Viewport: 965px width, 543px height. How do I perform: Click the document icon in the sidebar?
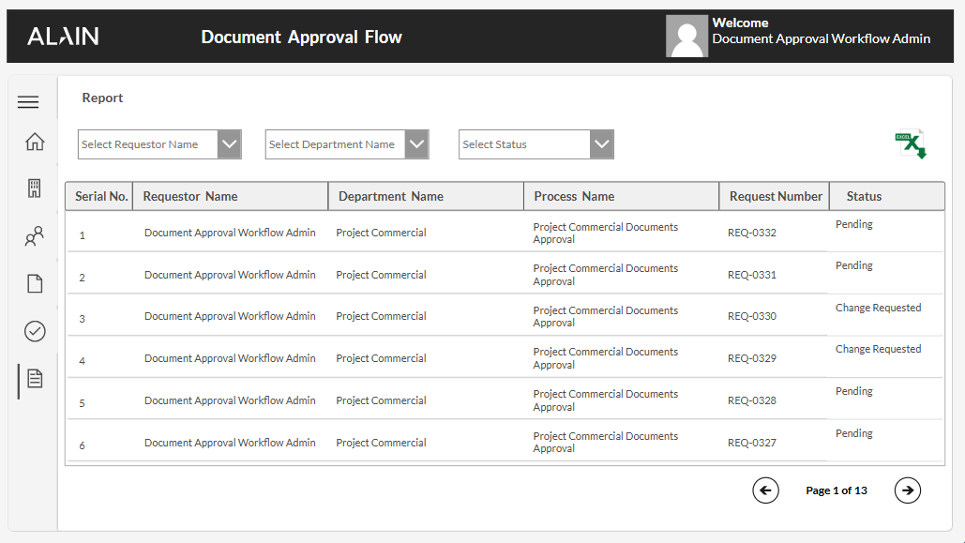coord(34,284)
